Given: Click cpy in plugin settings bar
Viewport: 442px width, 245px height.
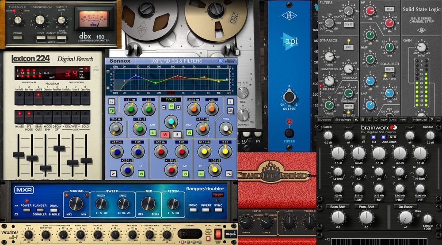Looking at the screenshot, I should pos(384,120).
